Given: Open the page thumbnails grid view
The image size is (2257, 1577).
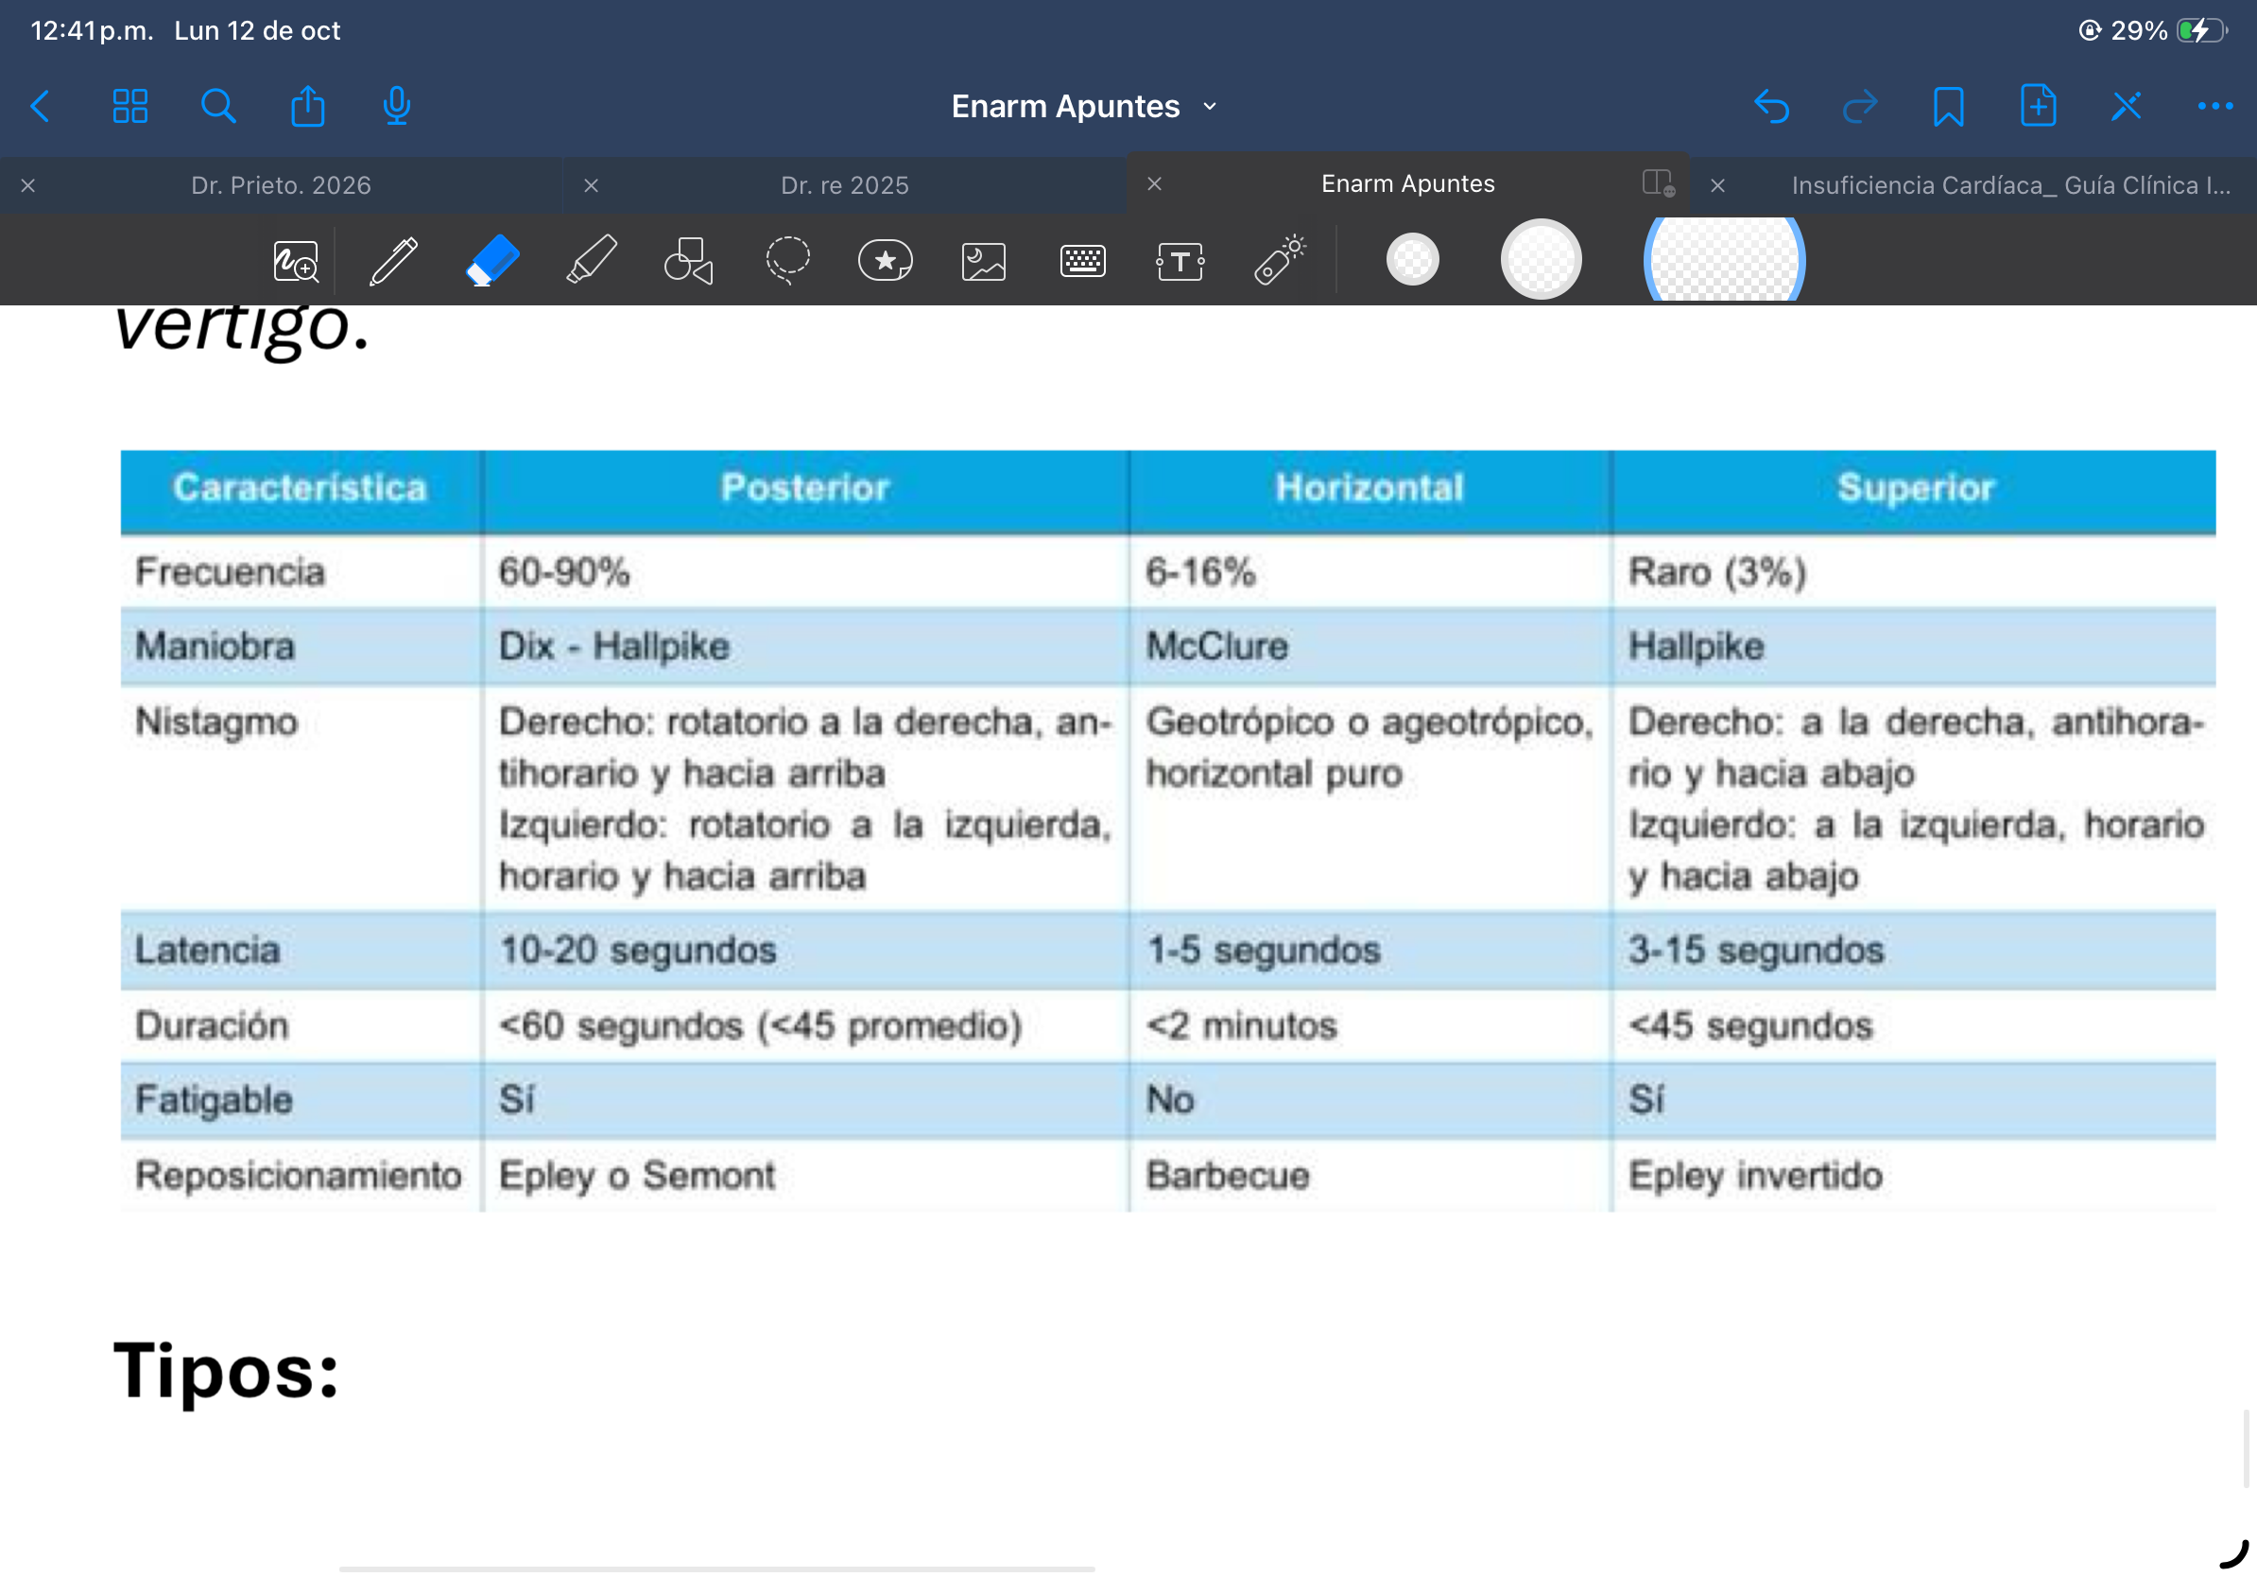Looking at the screenshot, I should [129, 106].
